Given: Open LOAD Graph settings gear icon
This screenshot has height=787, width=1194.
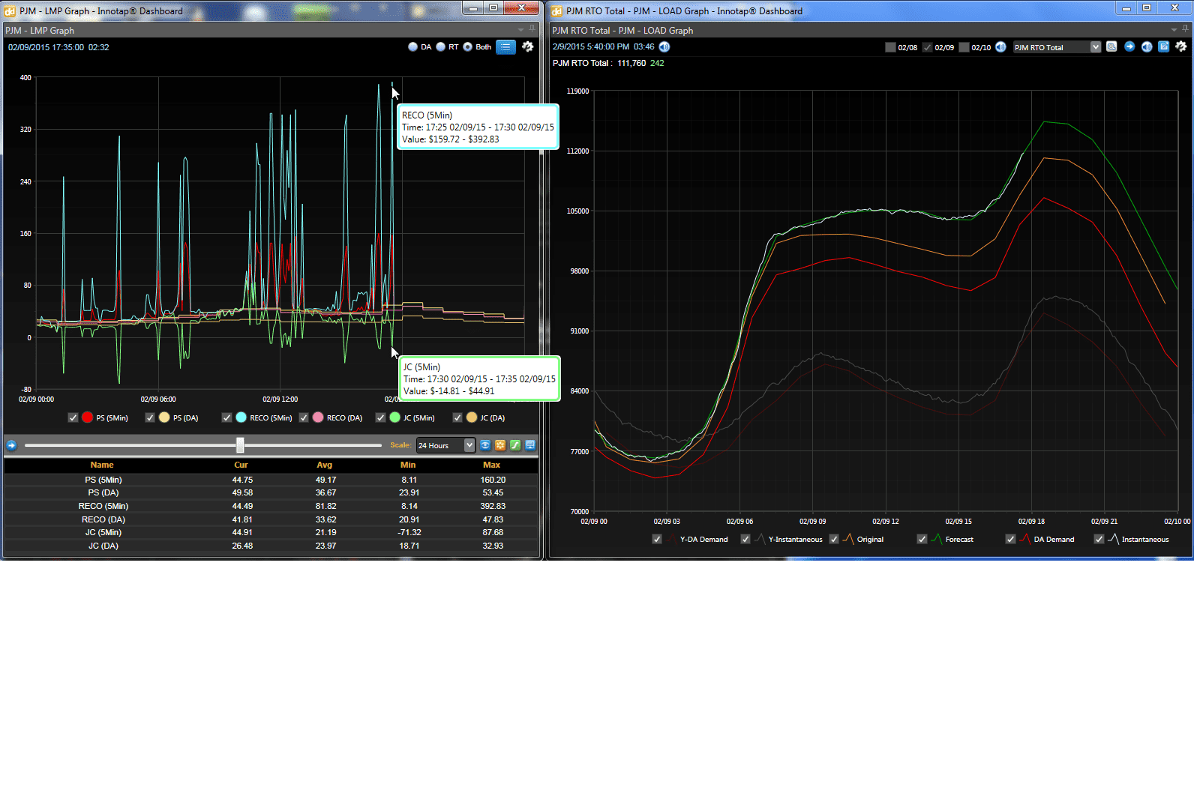Looking at the screenshot, I should click(1181, 46).
